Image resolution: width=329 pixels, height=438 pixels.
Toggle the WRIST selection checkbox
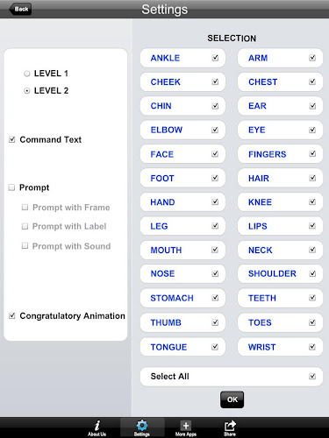click(312, 347)
